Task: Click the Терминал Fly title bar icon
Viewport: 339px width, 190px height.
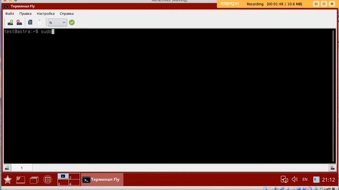Action: coord(6,6)
